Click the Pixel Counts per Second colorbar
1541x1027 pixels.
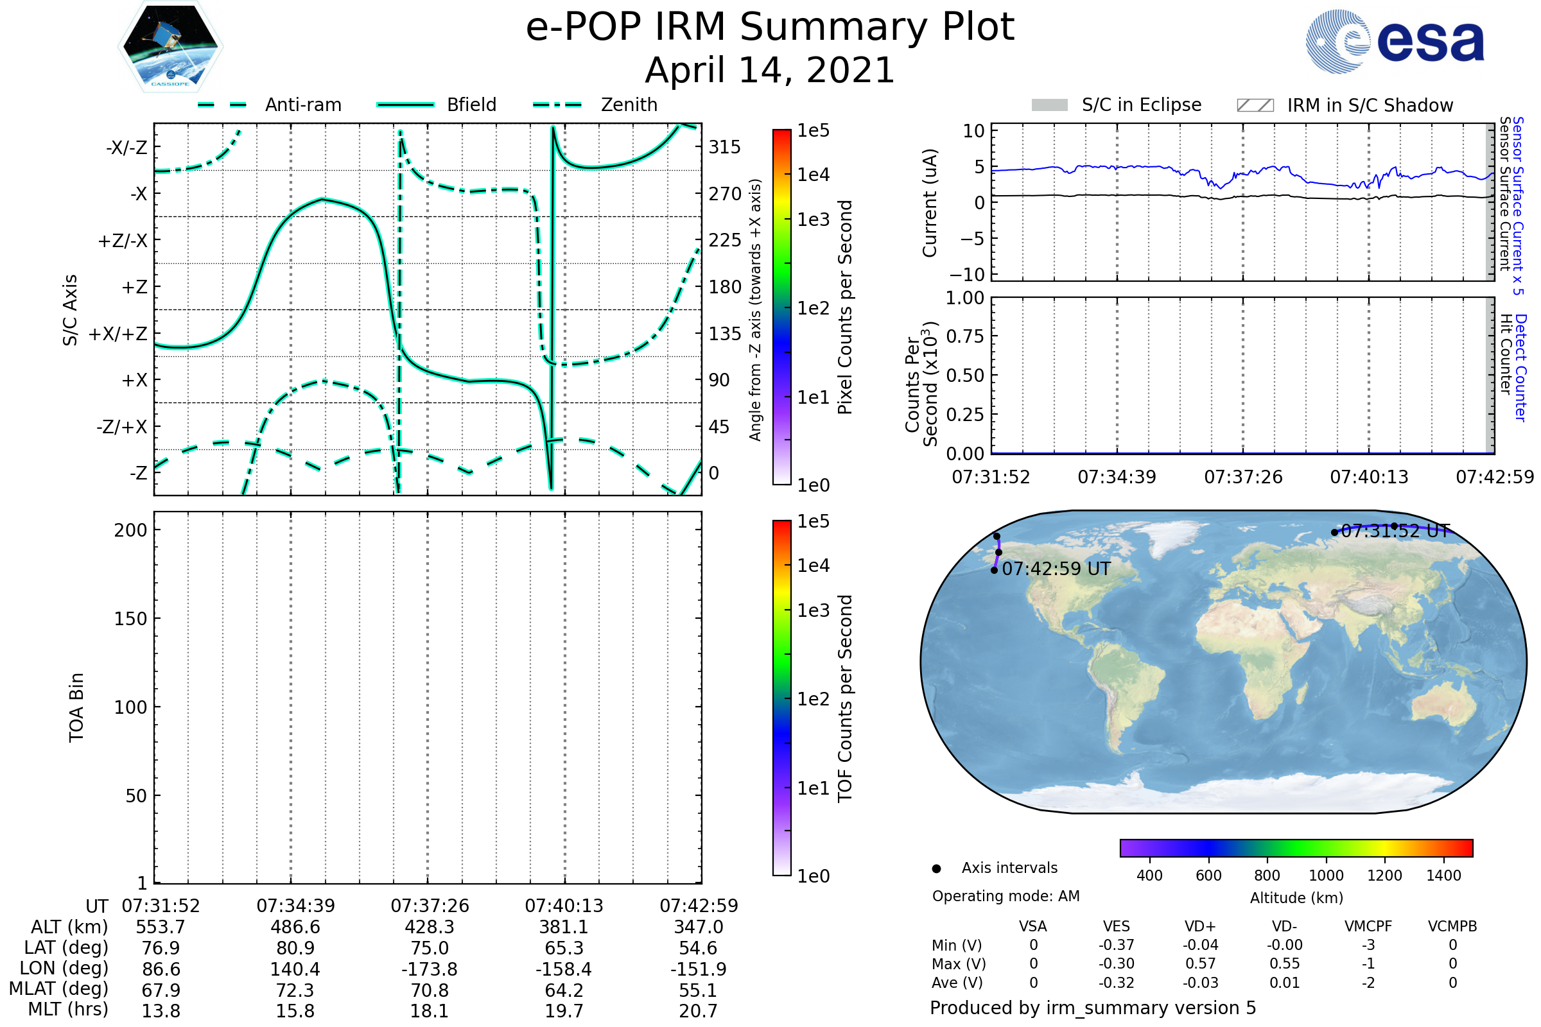(x=781, y=307)
